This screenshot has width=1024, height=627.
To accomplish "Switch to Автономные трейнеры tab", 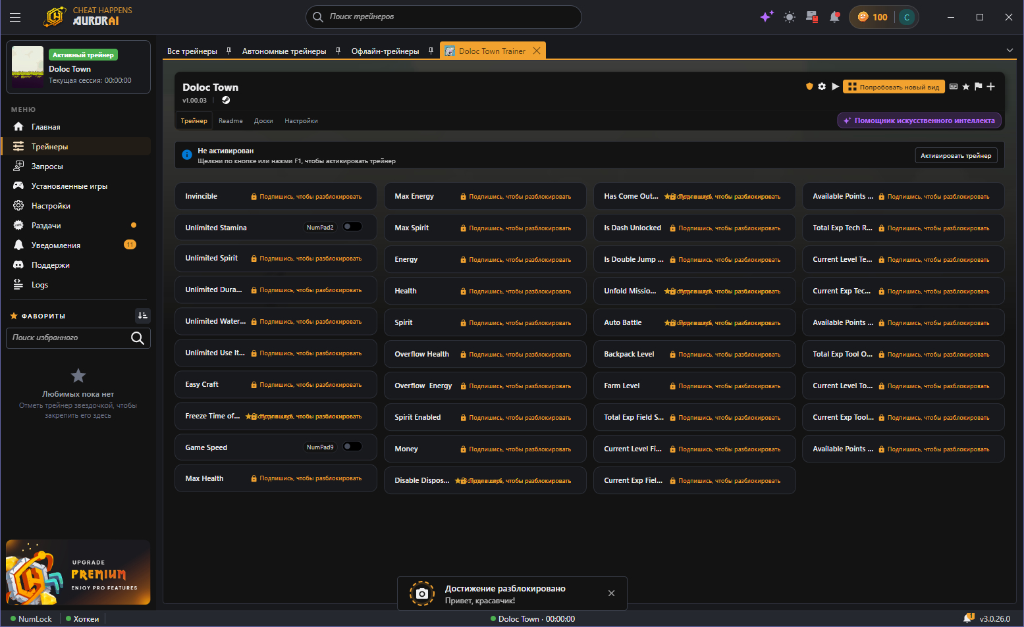I will pos(284,51).
